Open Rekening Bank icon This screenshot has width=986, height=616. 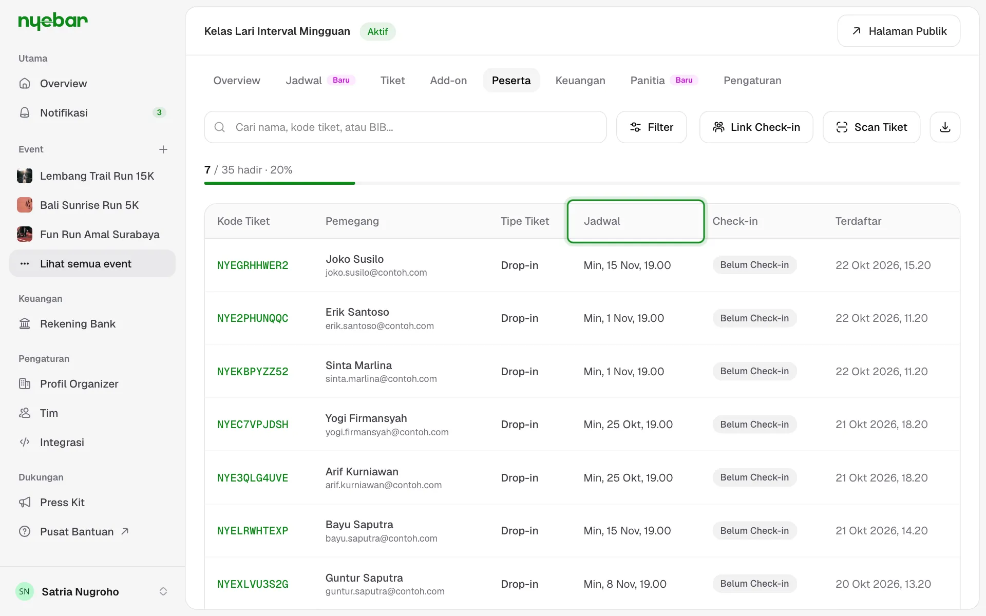pos(25,324)
